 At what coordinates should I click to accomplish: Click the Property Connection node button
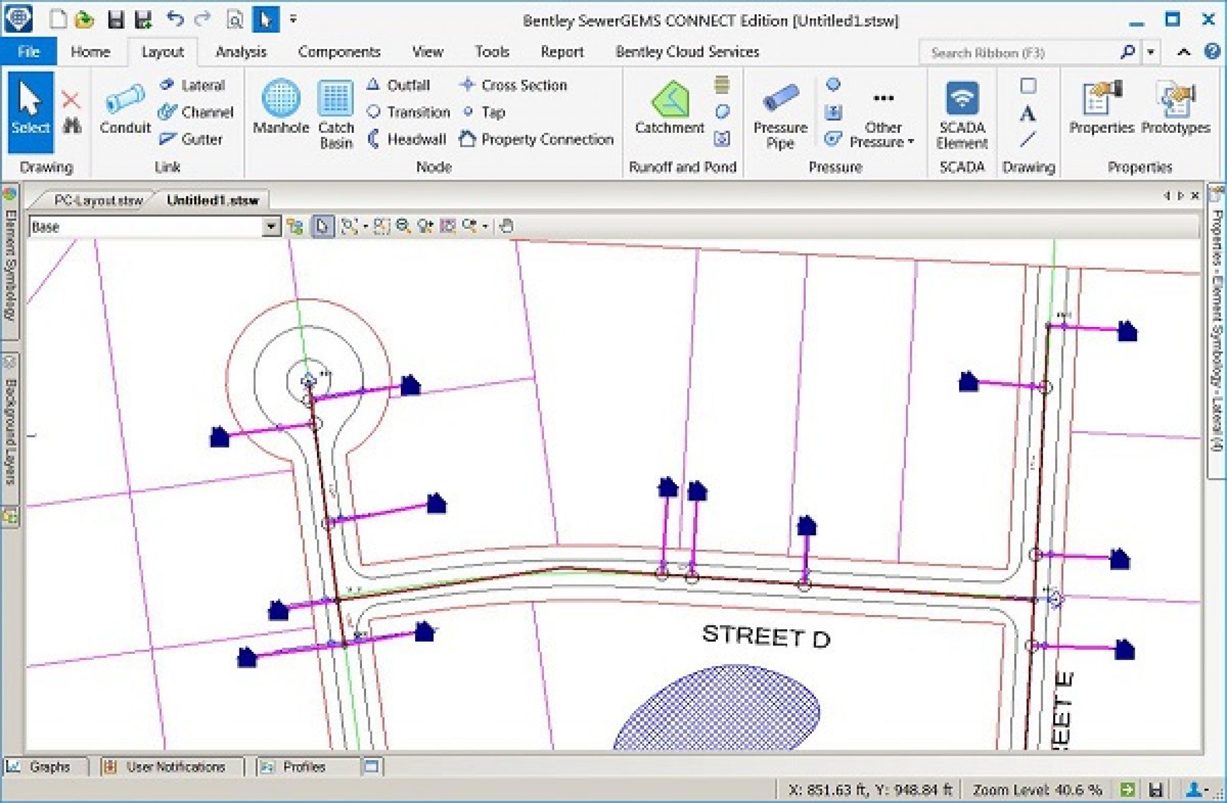pos(537,139)
